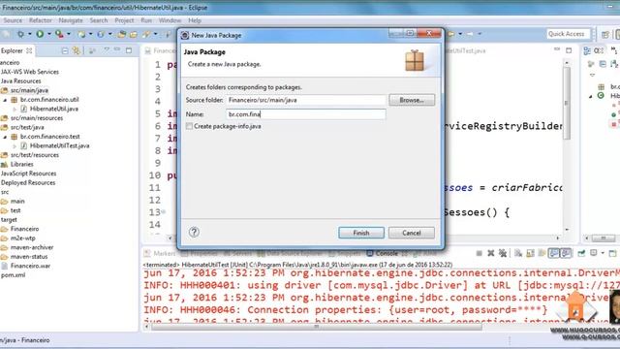Viewport: 620px width, 349px height.
Task: Maximize the Explorer panel
Action: click(x=129, y=50)
